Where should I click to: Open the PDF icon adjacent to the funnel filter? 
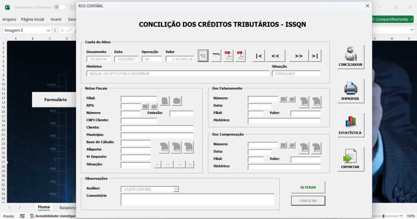[228, 56]
